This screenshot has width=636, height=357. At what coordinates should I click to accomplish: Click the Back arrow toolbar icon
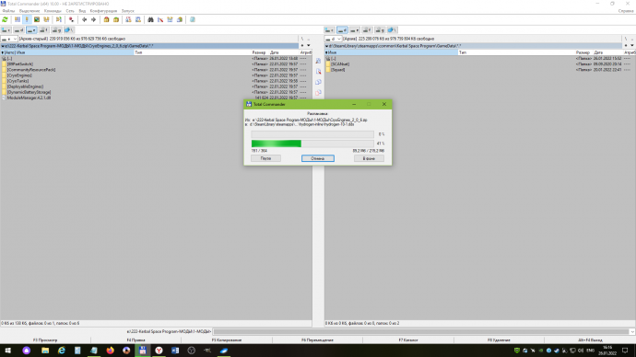(x=85, y=19)
